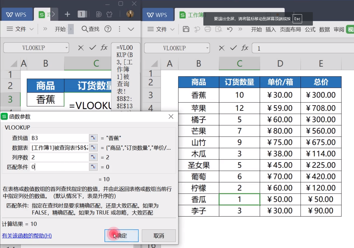Click the green S workbook icon tab in left window
The height and width of the screenshot is (248, 354).
42,15
